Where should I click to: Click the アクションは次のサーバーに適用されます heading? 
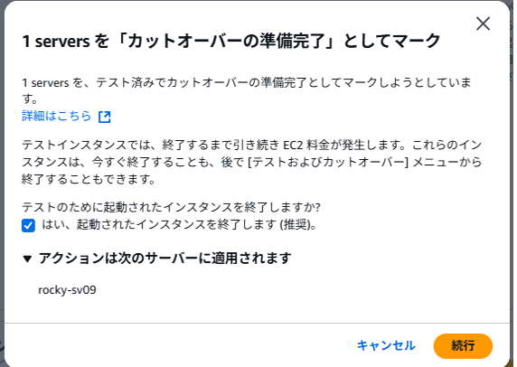click(x=164, y=258)
